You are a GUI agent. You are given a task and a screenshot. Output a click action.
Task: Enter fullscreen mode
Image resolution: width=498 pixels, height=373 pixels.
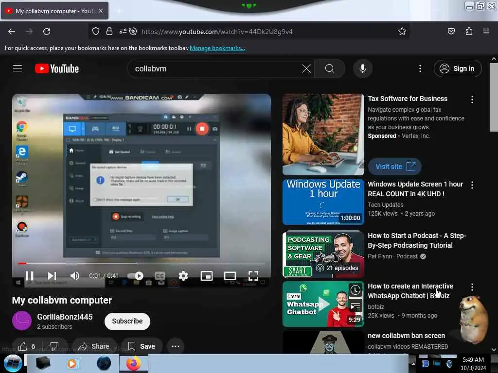[253, 276]
